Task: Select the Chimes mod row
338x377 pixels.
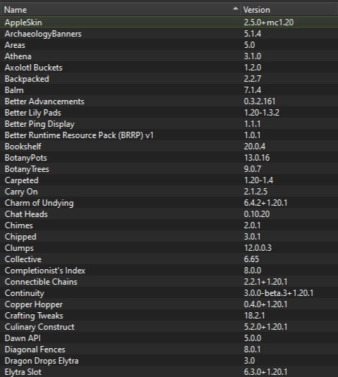Action: [169, 225]
